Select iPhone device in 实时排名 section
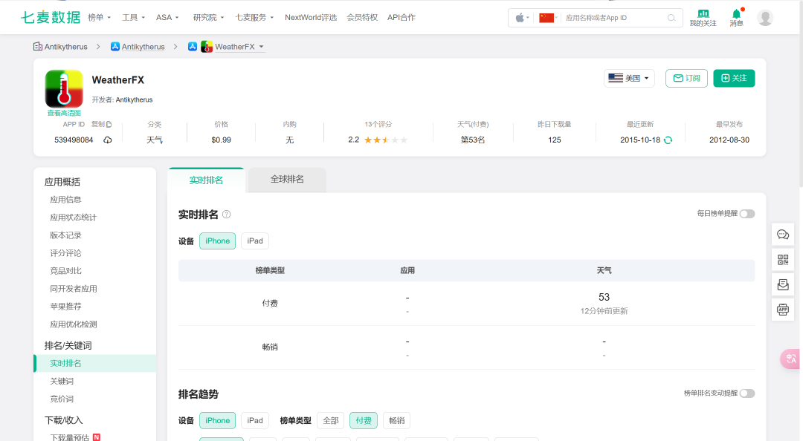 [218, 241]
